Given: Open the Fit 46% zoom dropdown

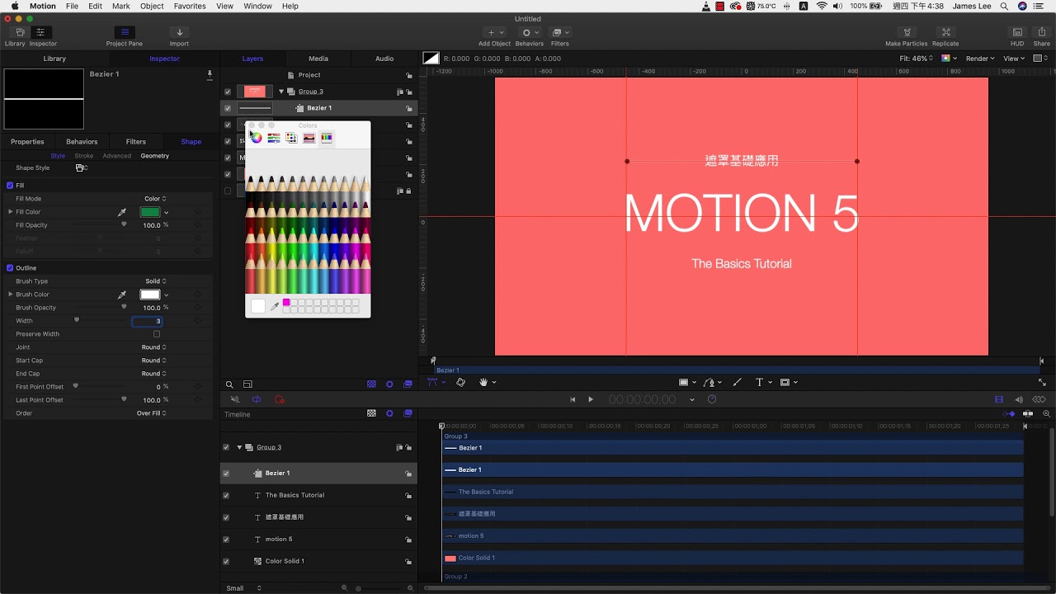Looking at the screenshot, I should (x=917, y=59).
